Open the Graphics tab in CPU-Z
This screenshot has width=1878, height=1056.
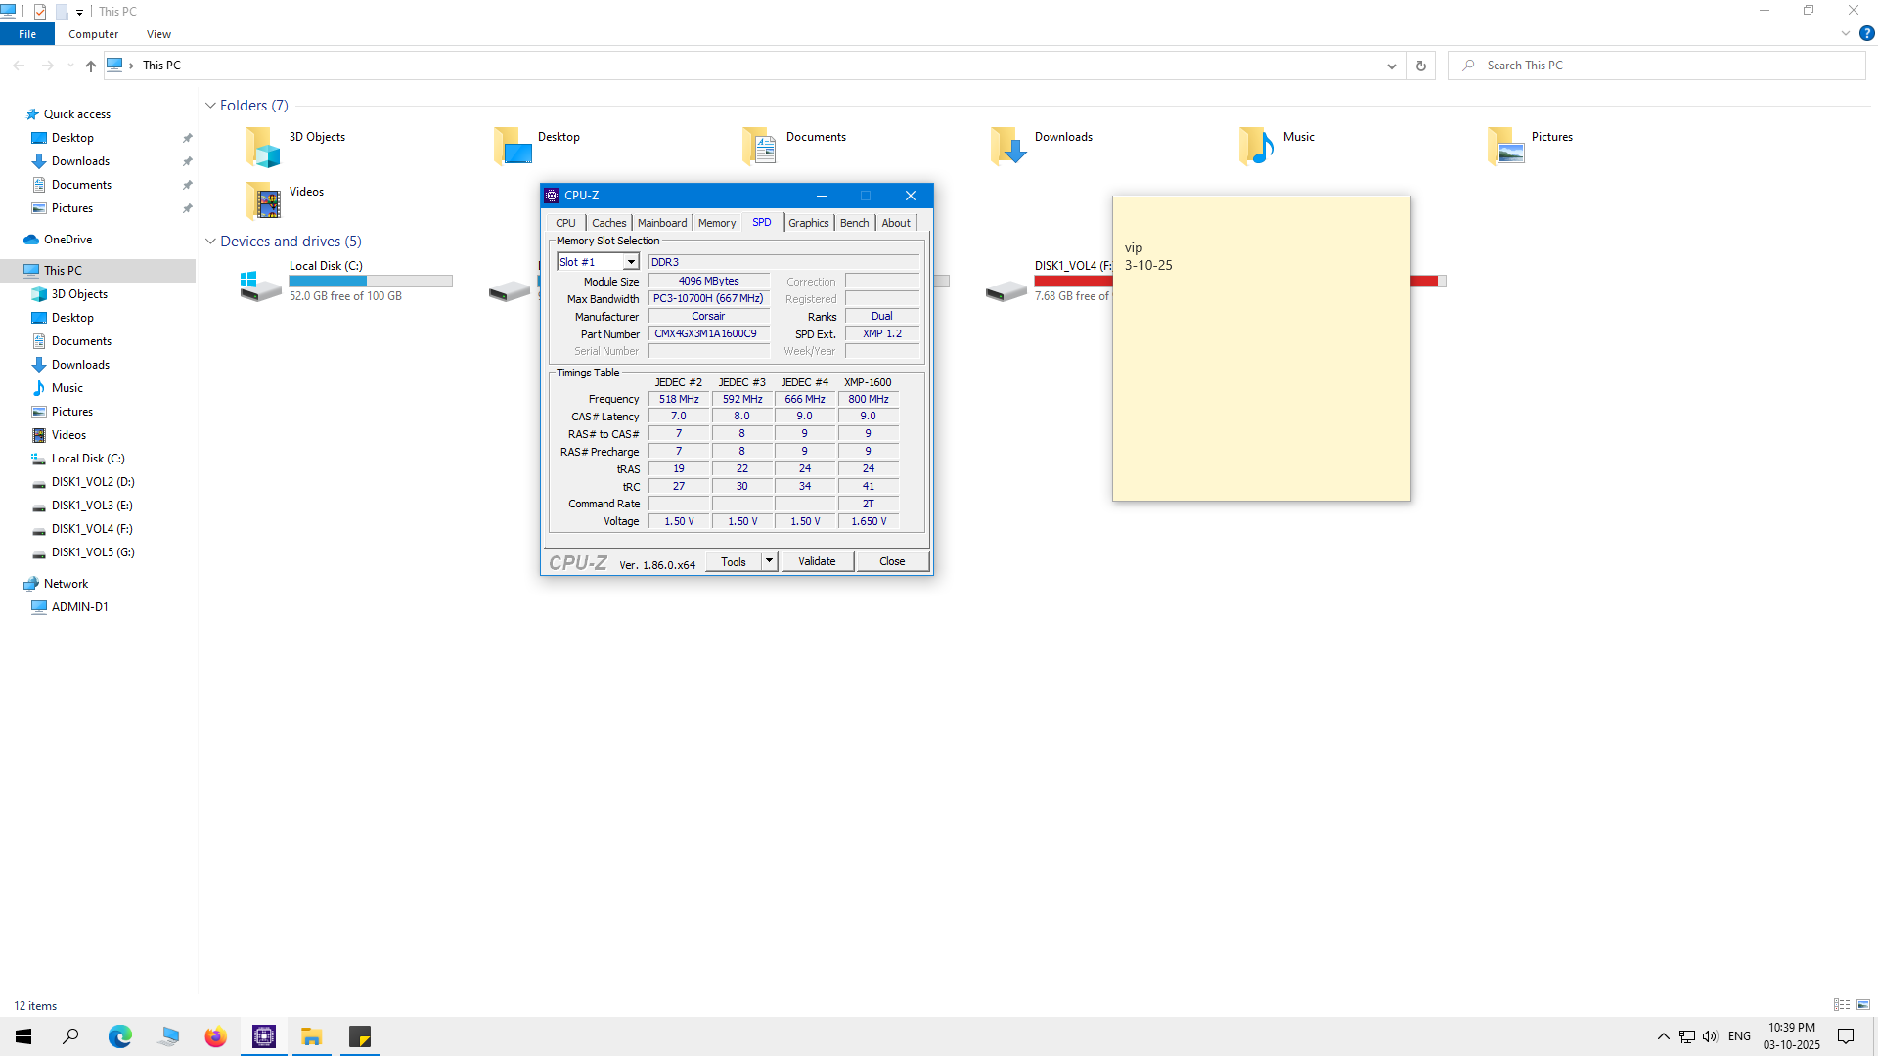(x=808, y=223)
